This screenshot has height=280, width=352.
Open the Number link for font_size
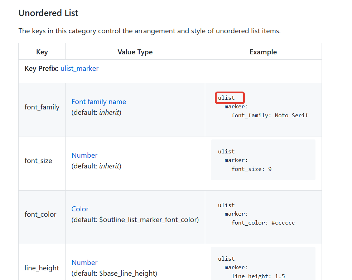[x=85, y=155]
